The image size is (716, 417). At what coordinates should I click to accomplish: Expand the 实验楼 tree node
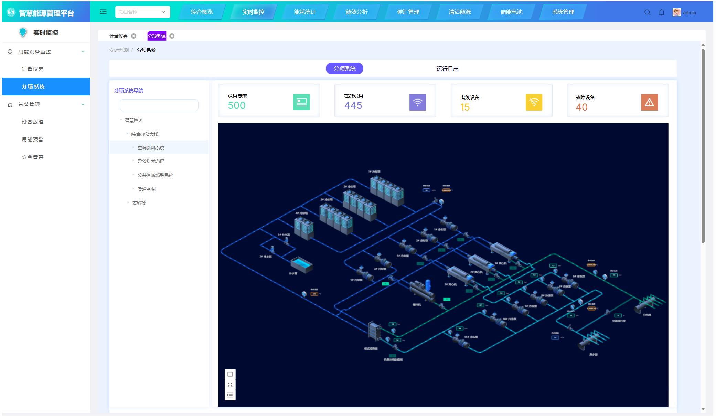pyautogui.click(x=128, y=203)
